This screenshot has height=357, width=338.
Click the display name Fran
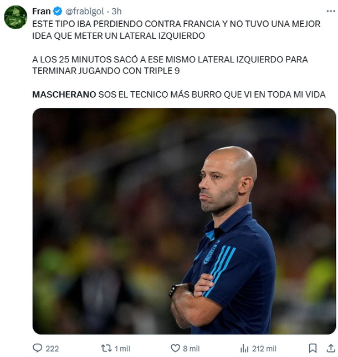(42, 11)
